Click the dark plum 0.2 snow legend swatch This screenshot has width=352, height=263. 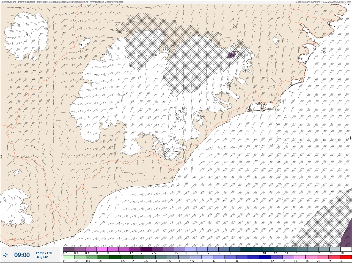(x=68, y=249)
